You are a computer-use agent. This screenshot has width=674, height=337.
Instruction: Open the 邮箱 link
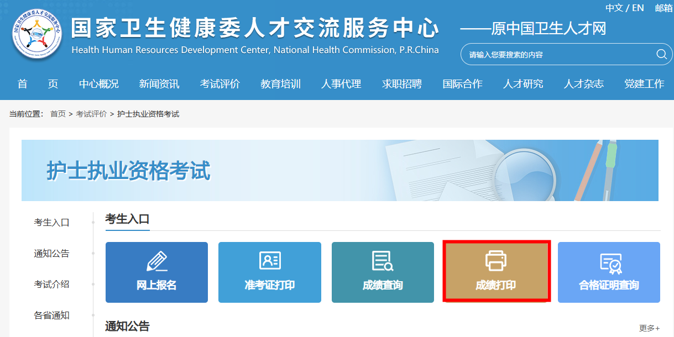663,8
